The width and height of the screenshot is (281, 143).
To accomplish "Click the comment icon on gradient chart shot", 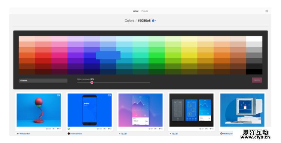I will (x=155, y=129).
